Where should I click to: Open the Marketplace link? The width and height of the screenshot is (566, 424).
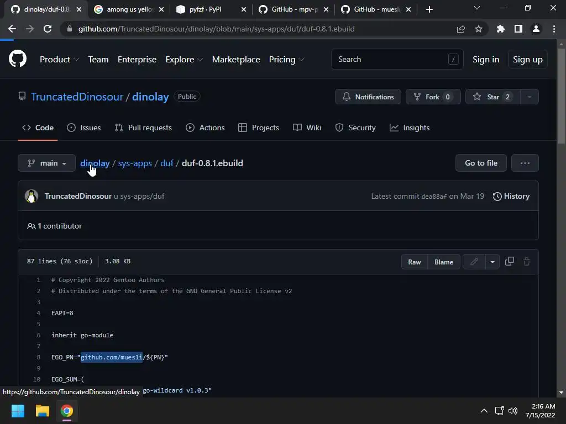tap(236, 60)
